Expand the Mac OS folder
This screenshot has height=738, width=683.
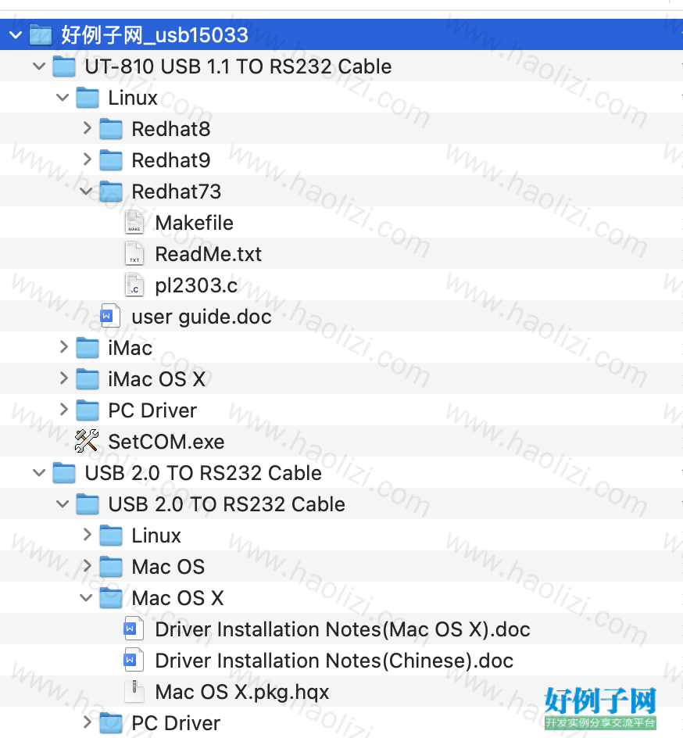pyautogui.click(x=87, y=566)
